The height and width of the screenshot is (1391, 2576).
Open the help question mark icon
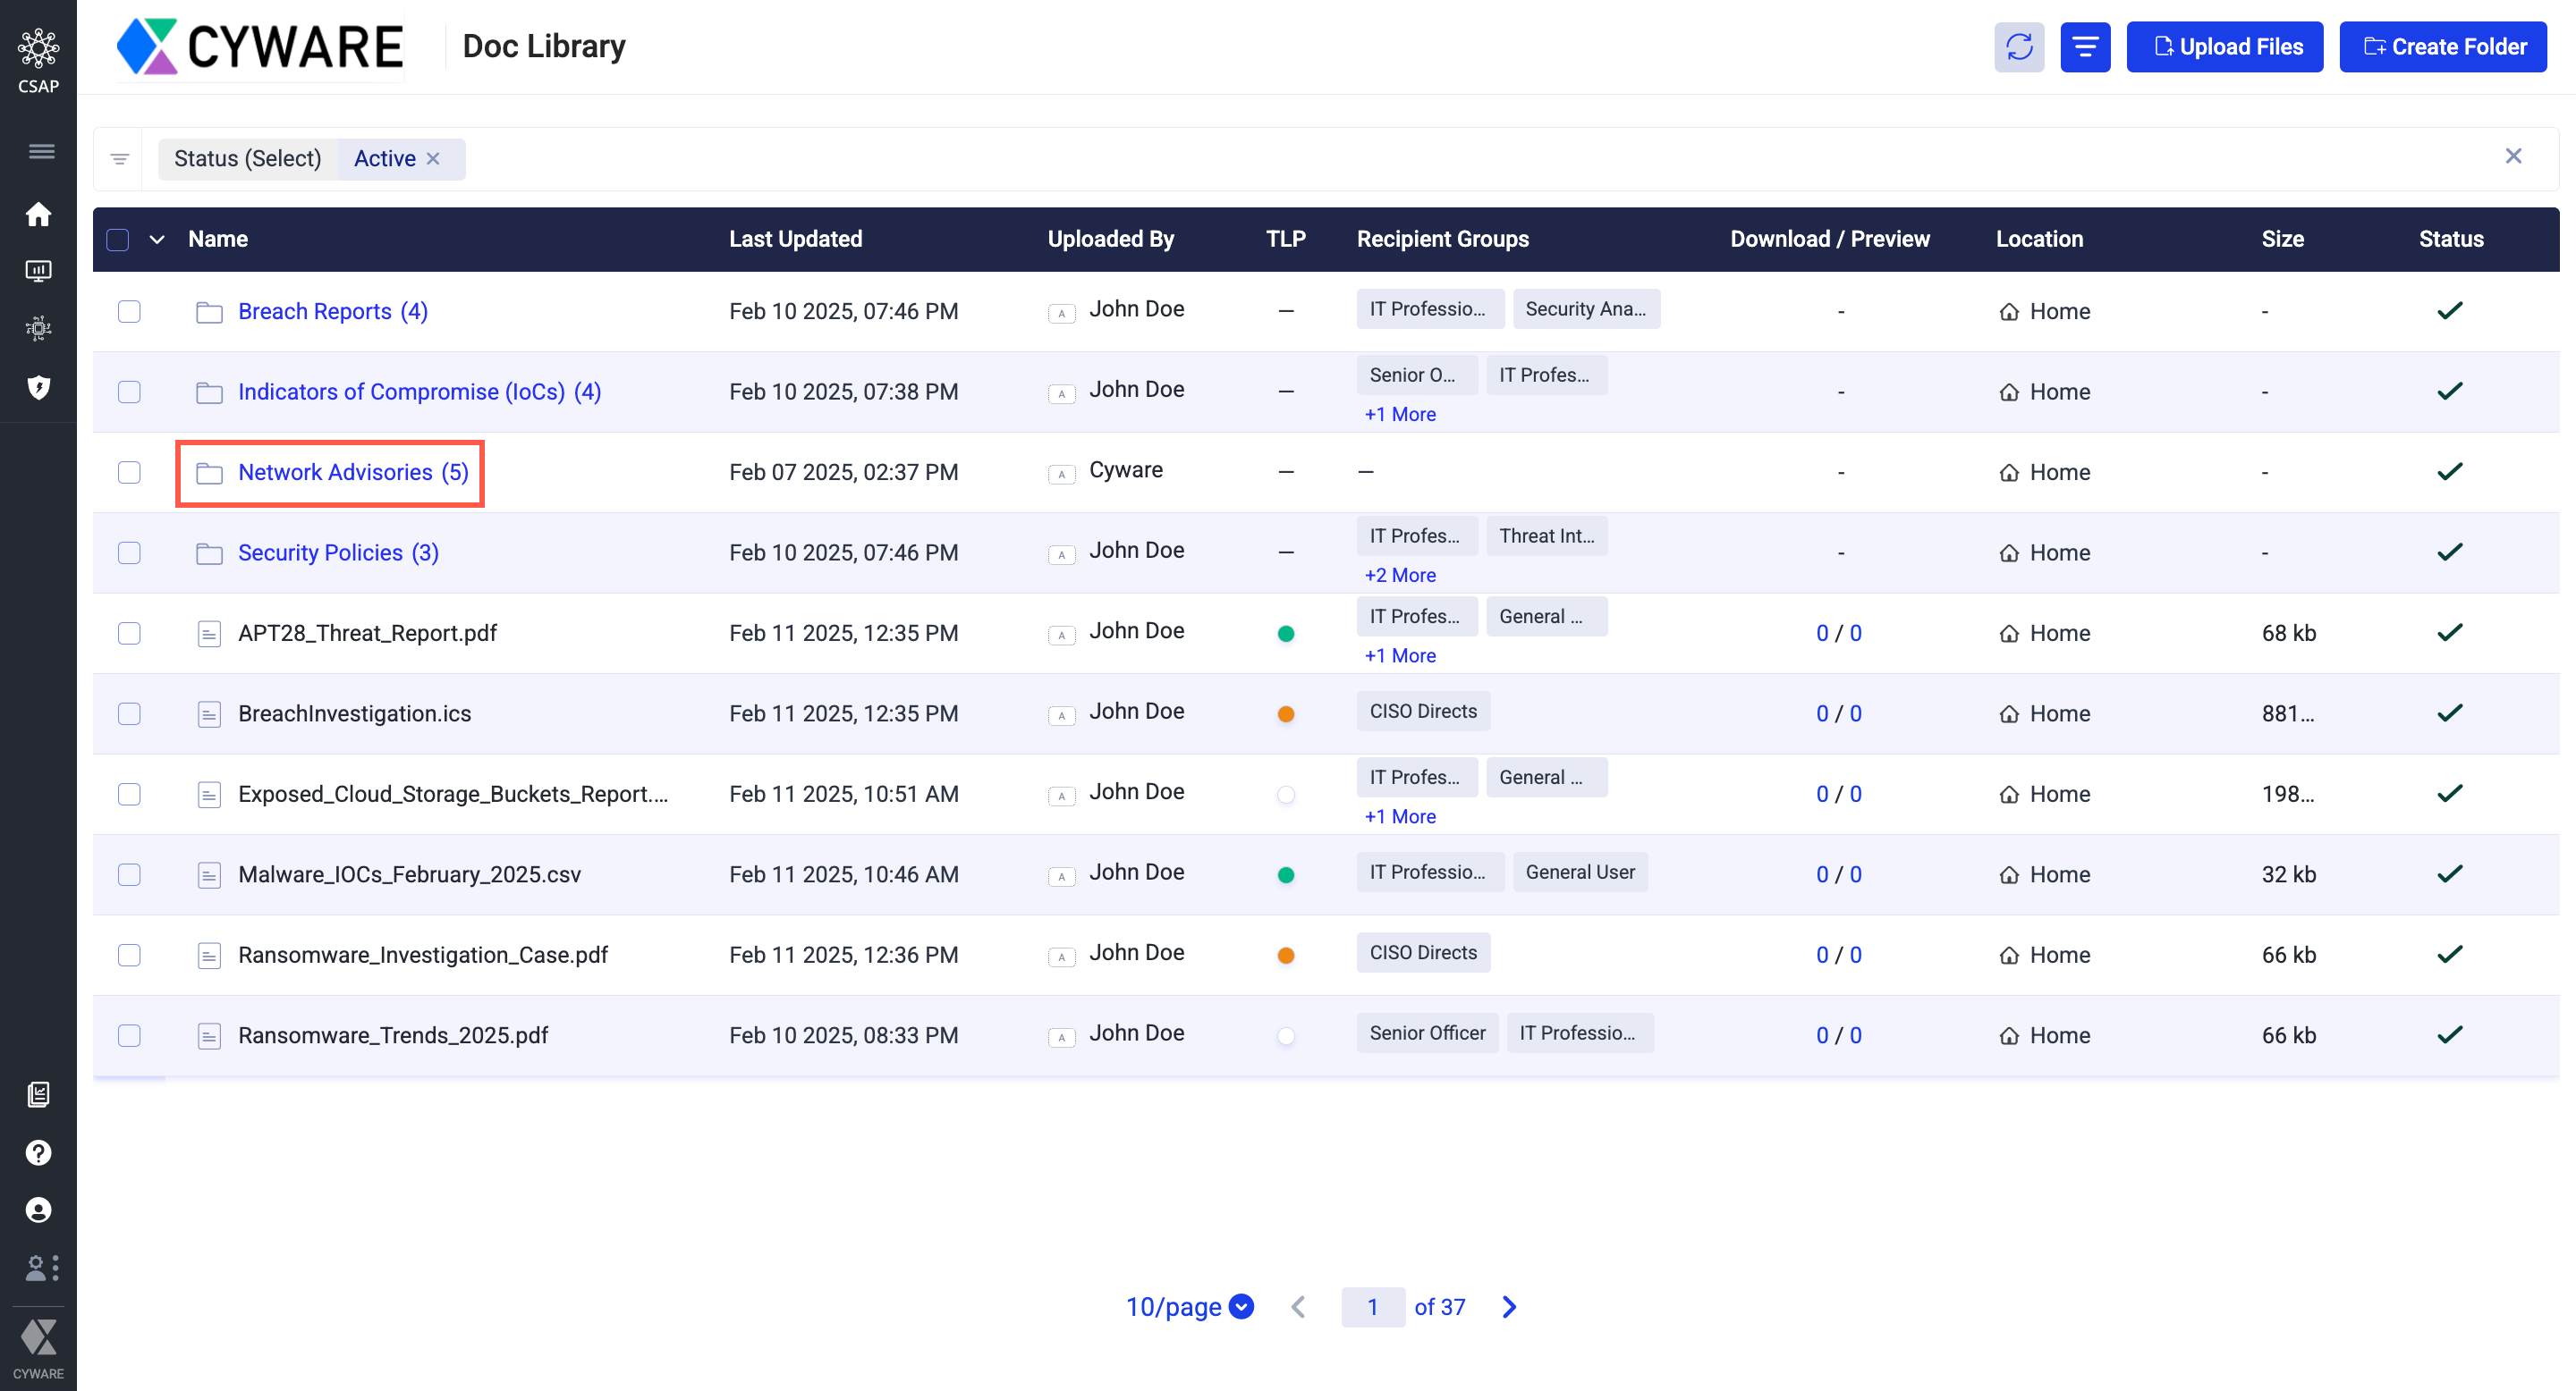(38, 1152)
